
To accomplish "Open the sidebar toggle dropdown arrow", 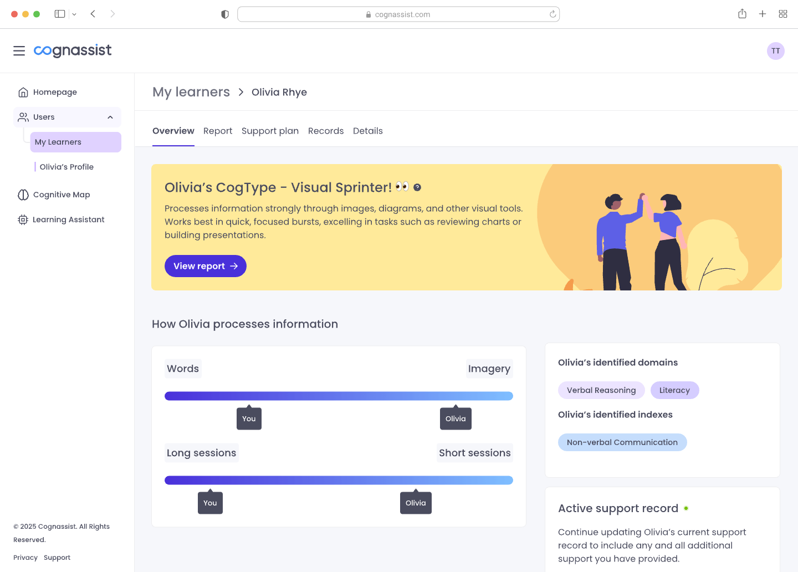I will coord(74,14).
